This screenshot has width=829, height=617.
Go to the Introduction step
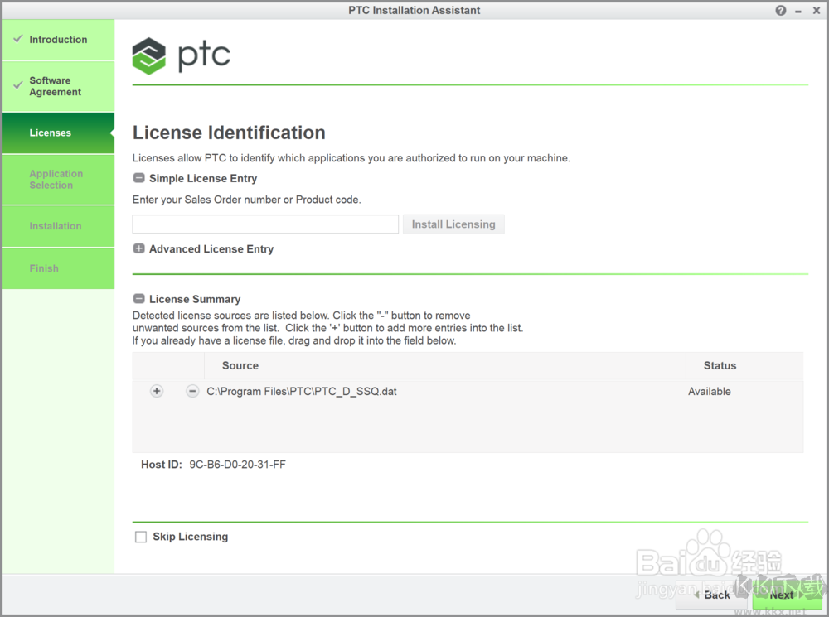point(59,40)
